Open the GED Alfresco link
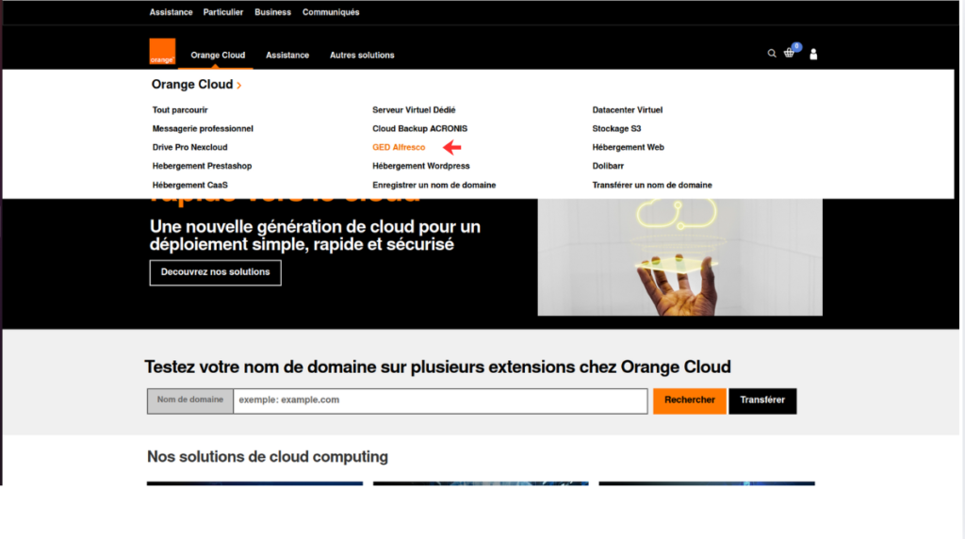The width and height of the screenshot is (965, 539). click(399, 148)
